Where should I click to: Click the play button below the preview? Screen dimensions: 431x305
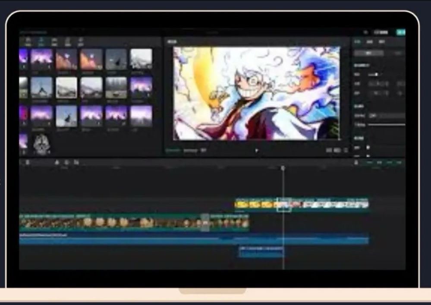tap(257, 151)
